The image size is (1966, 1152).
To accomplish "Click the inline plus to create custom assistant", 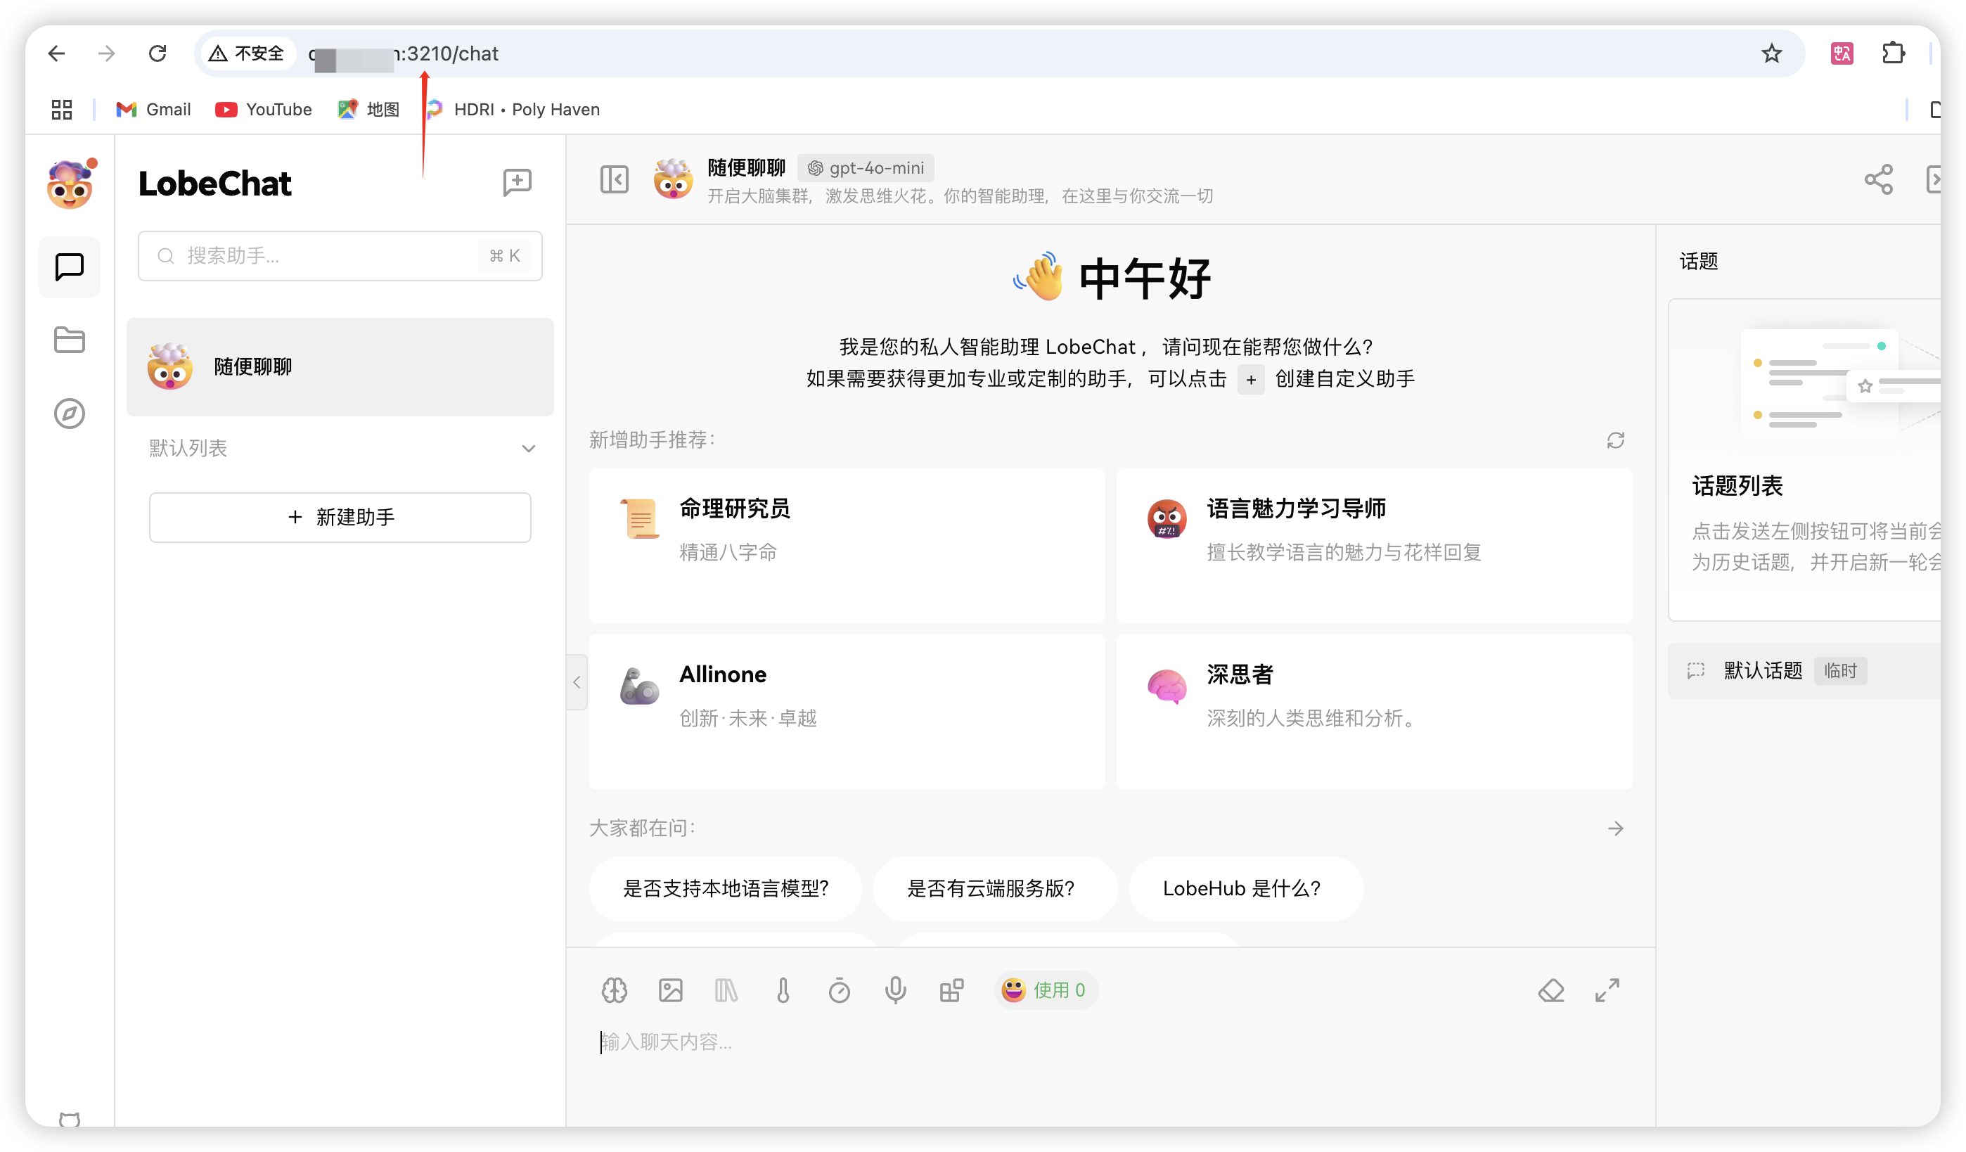I will click(1251, 380).
